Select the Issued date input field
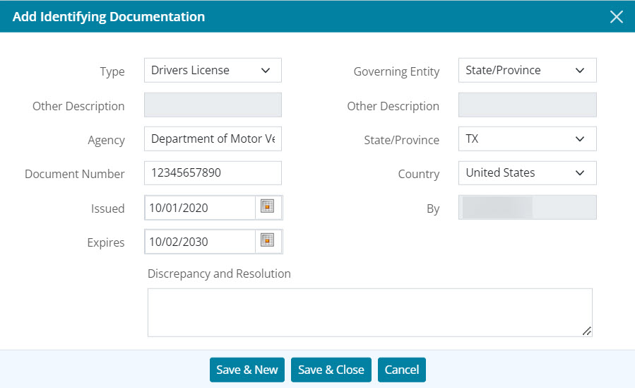 tap(200, 207)
